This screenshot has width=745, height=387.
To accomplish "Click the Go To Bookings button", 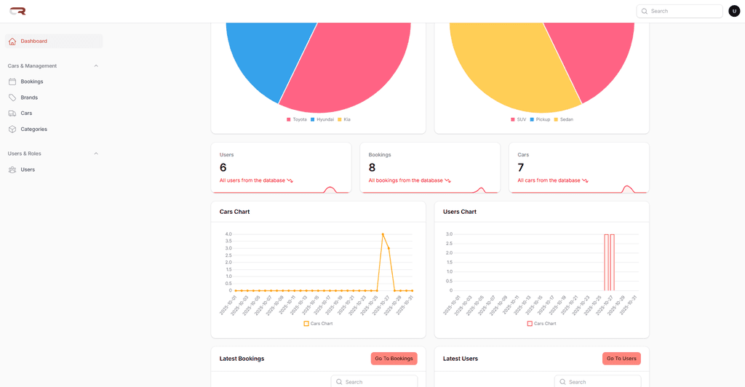I will [394, 359].
